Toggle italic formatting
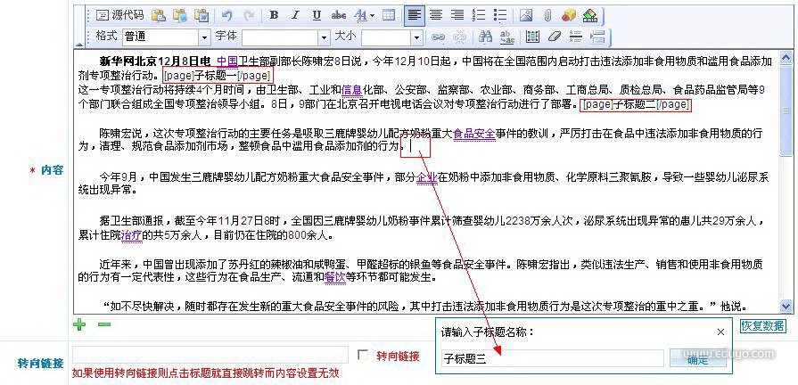The width and height of the screenshot is (798, 385). [x=295, y=15]
